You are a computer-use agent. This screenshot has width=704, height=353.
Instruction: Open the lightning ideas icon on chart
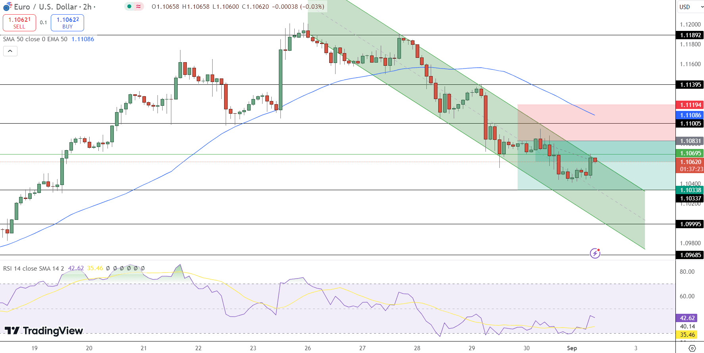[595, 253]
